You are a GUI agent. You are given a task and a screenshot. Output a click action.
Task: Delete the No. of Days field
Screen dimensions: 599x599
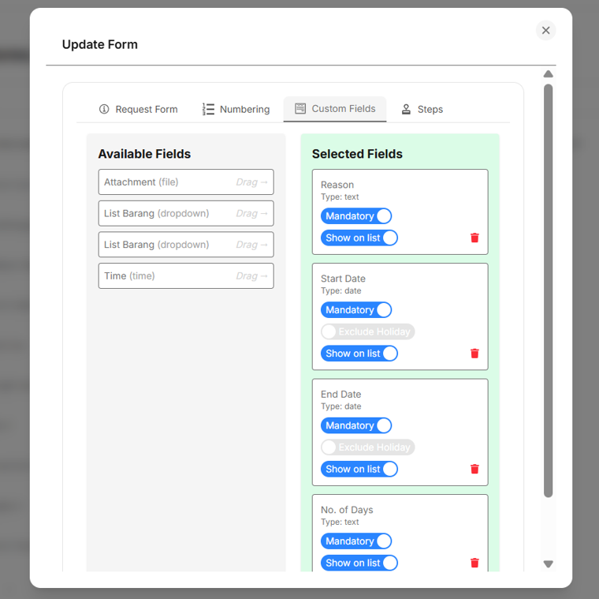(474, 563)
